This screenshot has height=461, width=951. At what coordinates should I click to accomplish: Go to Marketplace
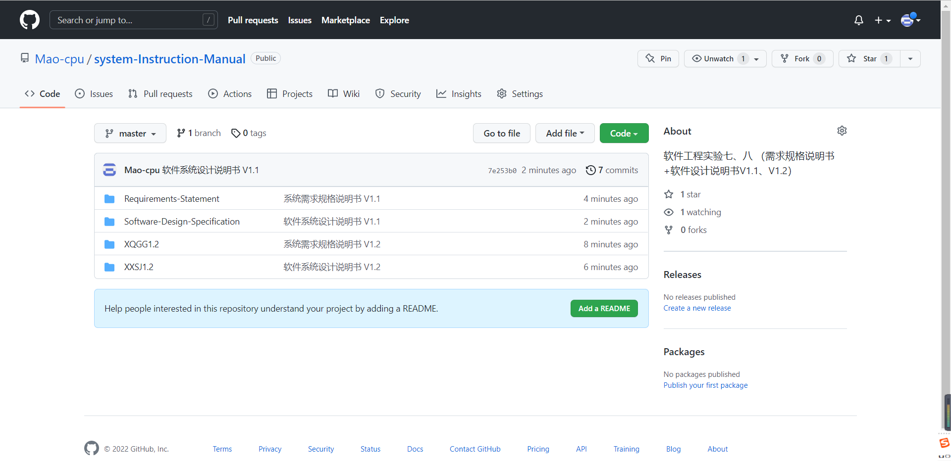(346, 20)
